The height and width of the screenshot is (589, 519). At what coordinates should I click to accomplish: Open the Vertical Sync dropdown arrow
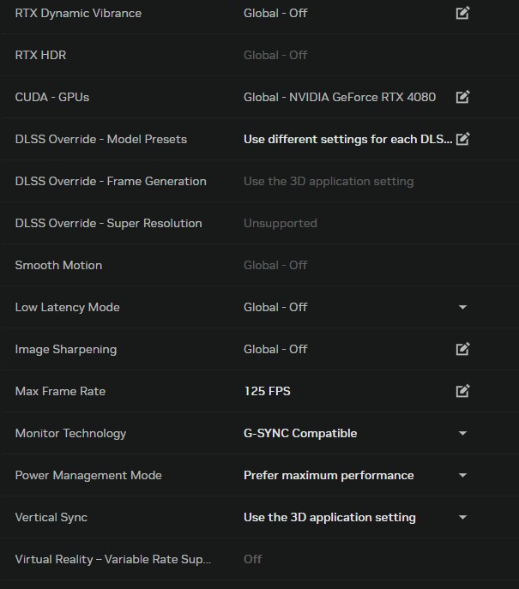pyautogui.click(x=462, y=517)
